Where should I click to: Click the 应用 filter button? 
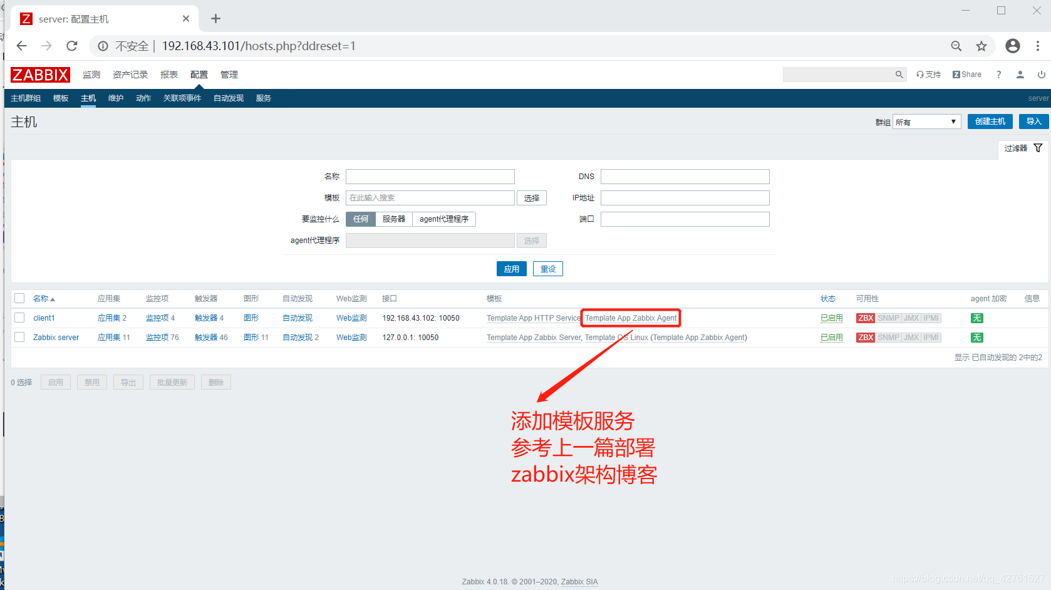coord(512,269)
